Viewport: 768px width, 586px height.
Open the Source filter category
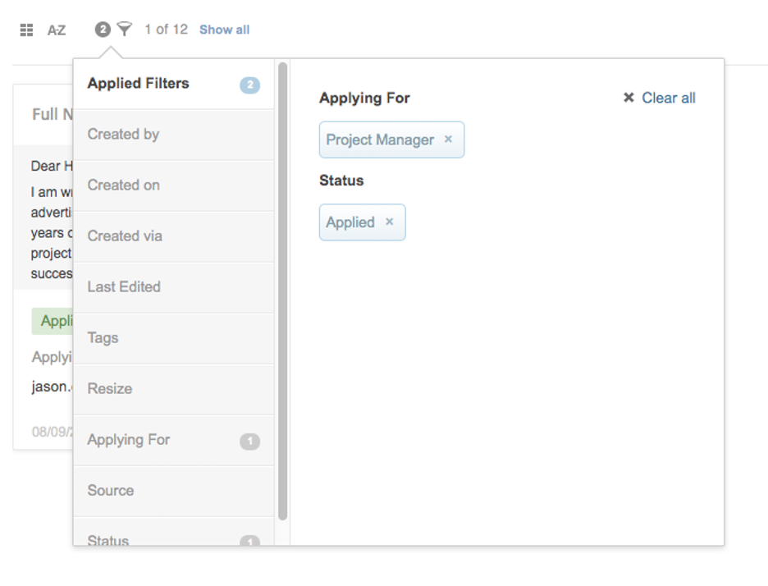pyautogui.click(x=110, y=491)
